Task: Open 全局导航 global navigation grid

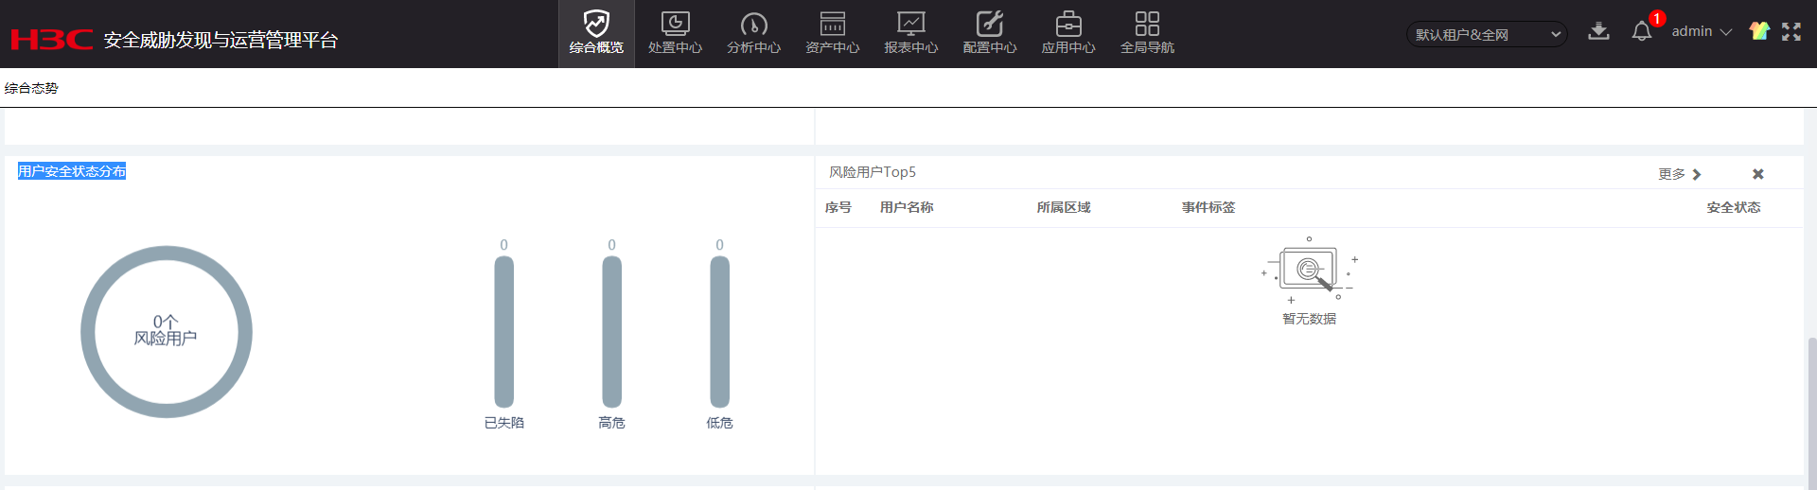Action: coord(1147,34)
